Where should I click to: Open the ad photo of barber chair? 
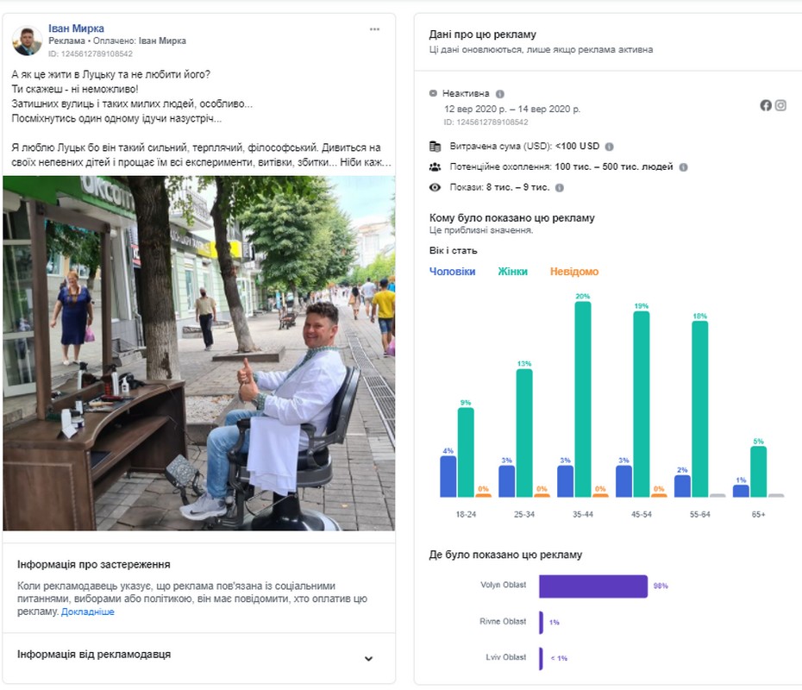click(198, 354)
